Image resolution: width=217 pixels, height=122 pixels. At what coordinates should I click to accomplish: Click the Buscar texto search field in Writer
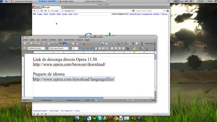point(149,44)
